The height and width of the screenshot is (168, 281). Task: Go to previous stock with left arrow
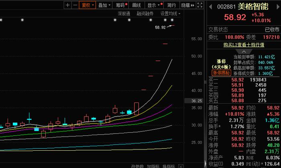coord(211,7)
